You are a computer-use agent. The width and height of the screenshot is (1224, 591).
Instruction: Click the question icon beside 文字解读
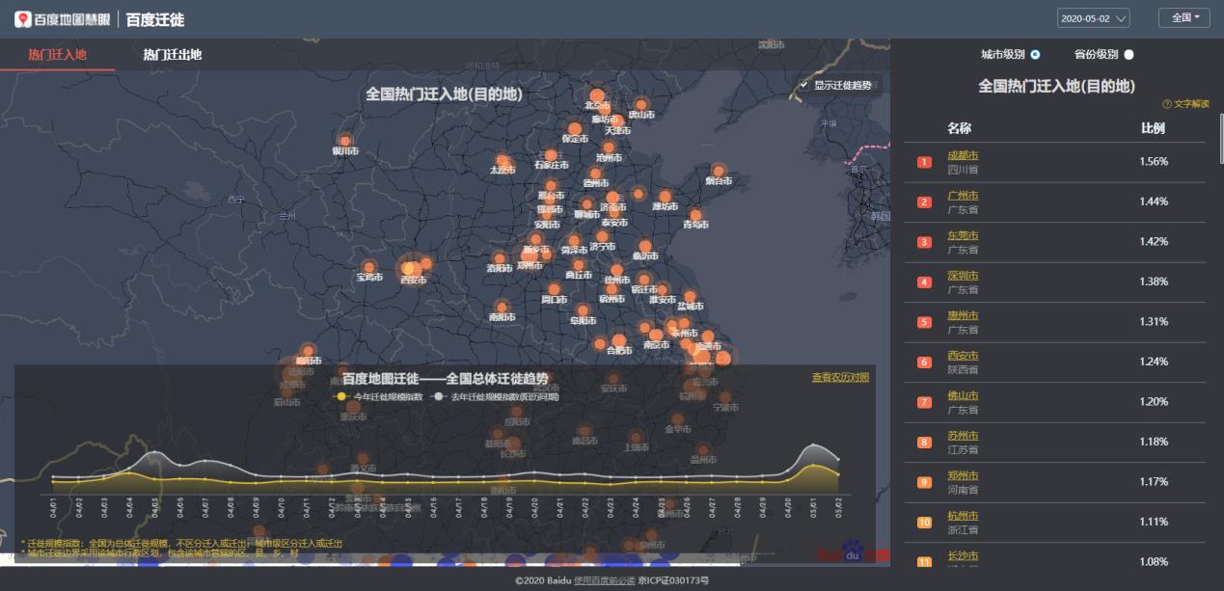[1167, 104]
